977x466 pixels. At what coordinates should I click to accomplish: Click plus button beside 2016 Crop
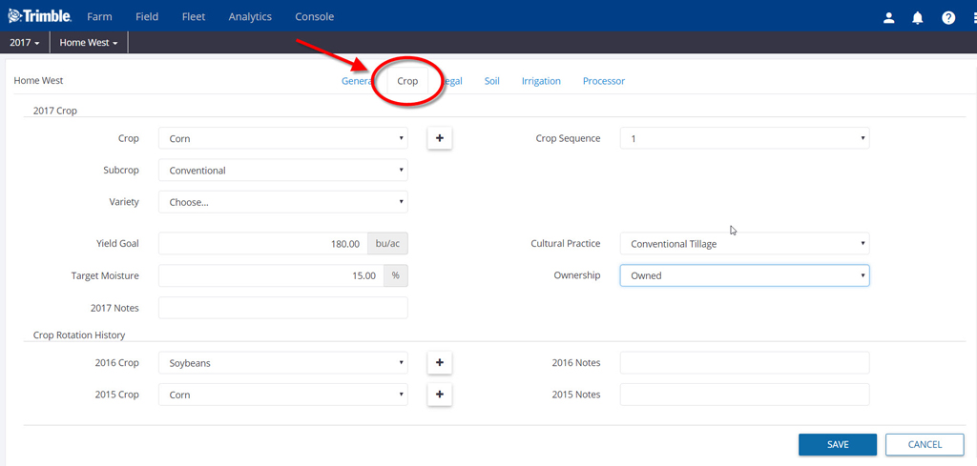(439, 363)
